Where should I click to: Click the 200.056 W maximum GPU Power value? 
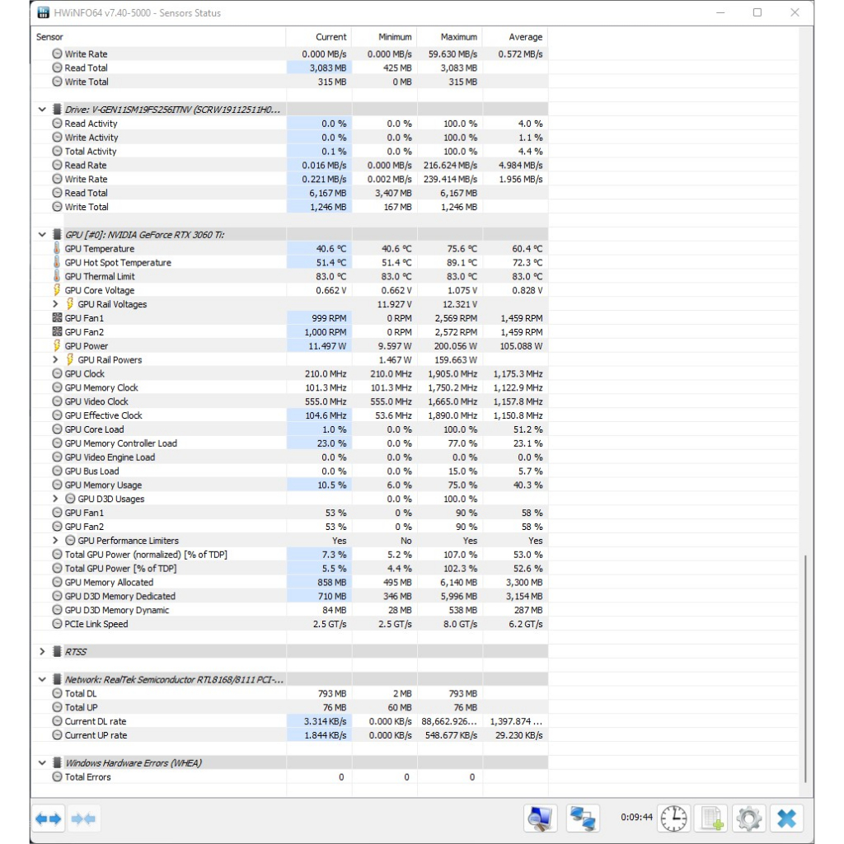click(x=455, y=345)
